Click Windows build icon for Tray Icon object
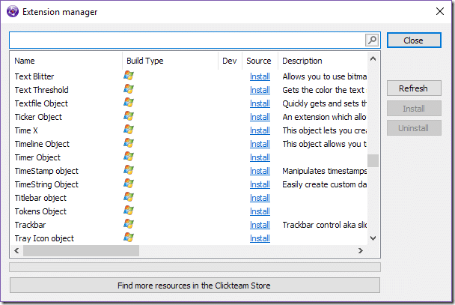Screen dimensions: 455x305 coord(129,238)
